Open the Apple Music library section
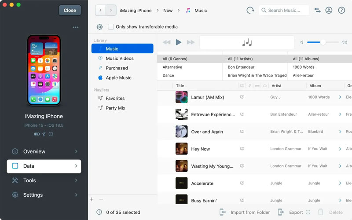 click(x=122, y=78)
